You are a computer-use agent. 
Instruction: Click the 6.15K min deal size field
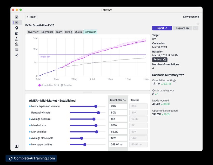point(118,126)
